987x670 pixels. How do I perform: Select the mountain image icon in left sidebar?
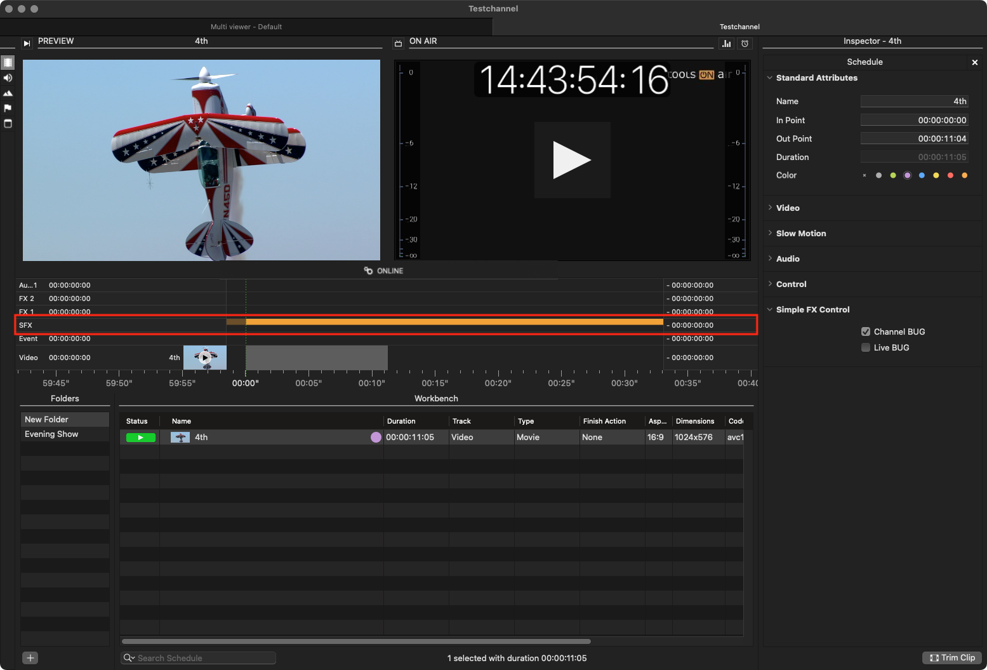click(x=8, y=93)
